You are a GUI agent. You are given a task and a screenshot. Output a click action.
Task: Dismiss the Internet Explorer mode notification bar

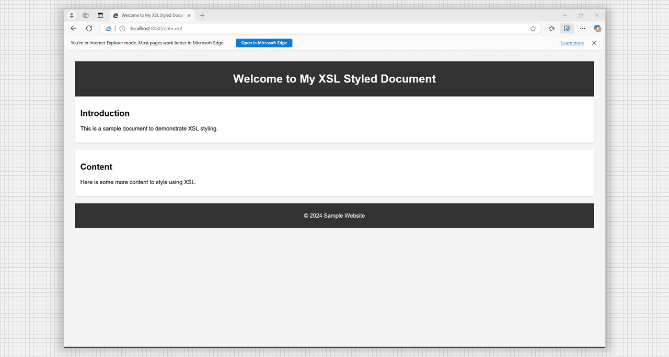coord(594,43)
